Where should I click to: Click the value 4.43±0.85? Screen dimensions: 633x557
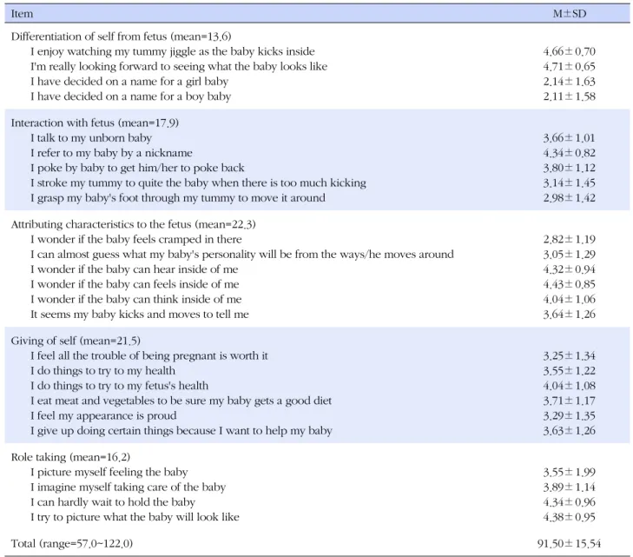tap(570, 284)
